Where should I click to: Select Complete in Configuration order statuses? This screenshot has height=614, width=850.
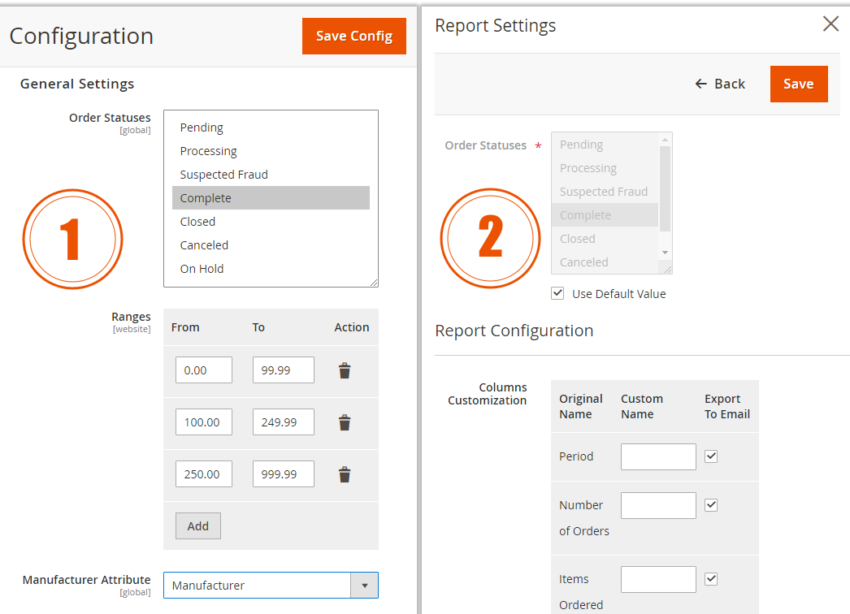click(271, 198)
